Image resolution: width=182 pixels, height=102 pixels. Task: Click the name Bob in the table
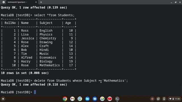pos(24,50)
